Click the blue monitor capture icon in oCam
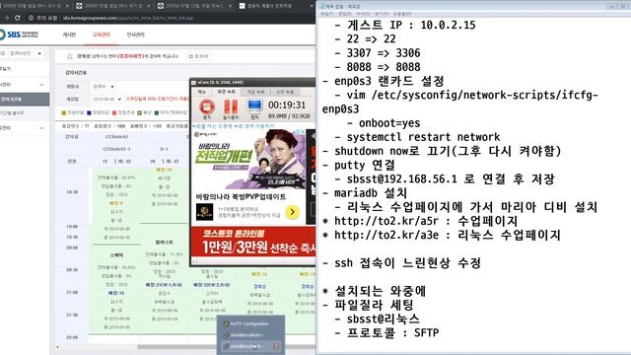This screenshot has width=631, height=355. (254, 106)
